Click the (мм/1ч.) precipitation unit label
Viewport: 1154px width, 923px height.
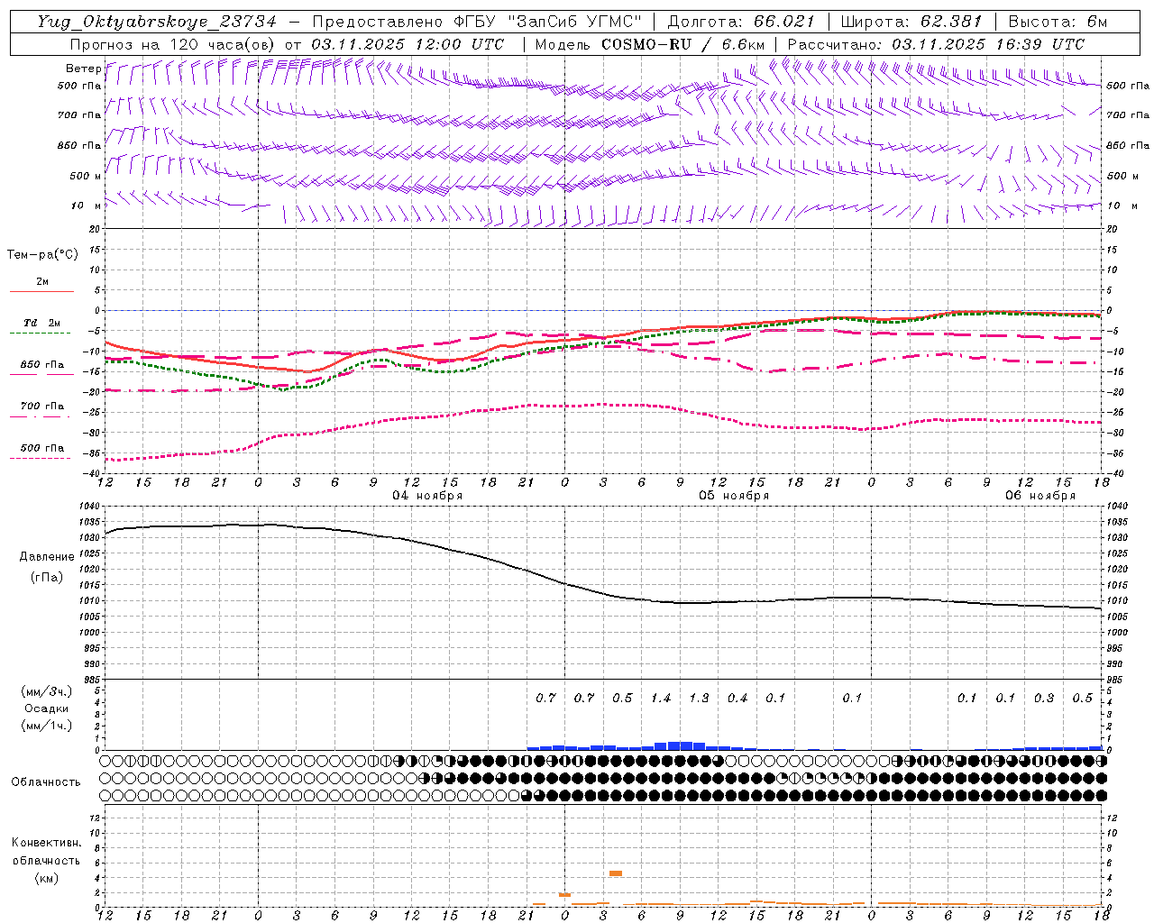pyautogui.click(x=47, y=726)
